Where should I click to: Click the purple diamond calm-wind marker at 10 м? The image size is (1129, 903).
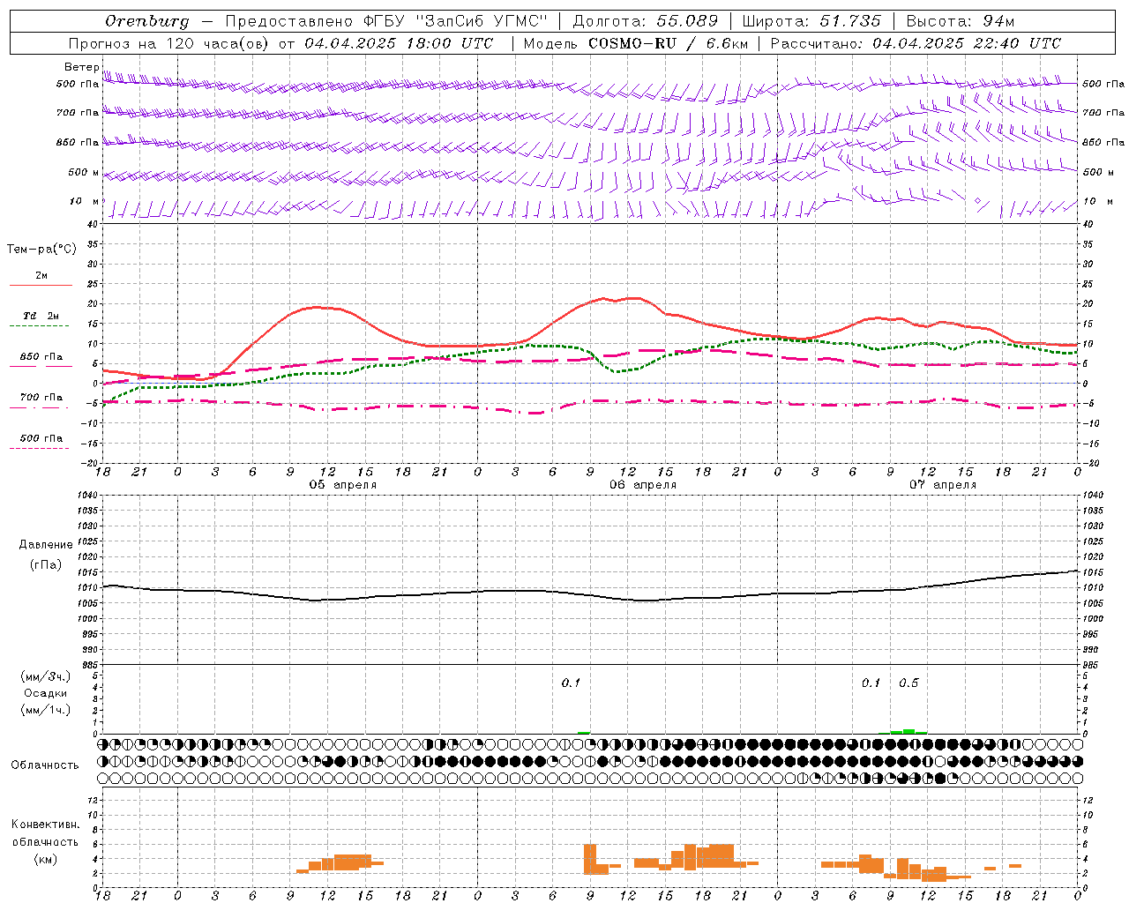977,201
